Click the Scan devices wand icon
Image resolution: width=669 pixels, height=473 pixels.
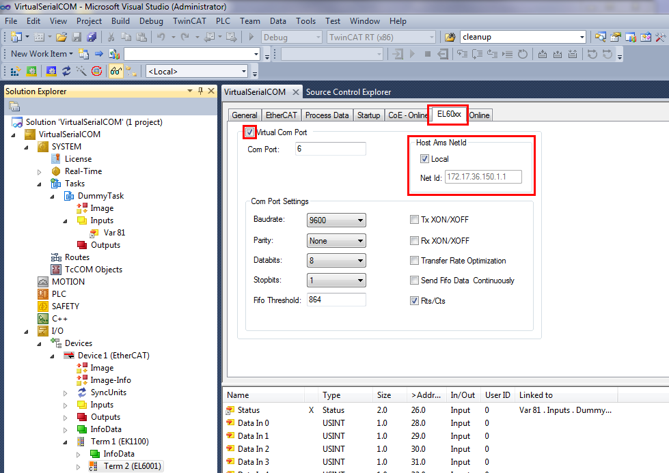pyautogui.click(x=81, y=71)
